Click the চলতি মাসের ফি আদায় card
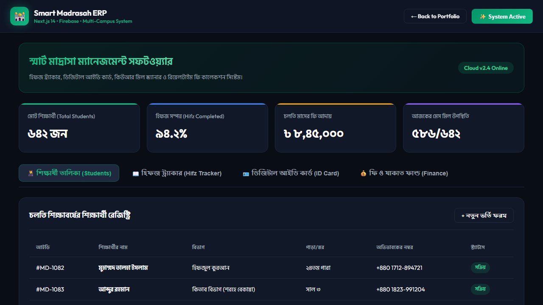 point(336,128)
